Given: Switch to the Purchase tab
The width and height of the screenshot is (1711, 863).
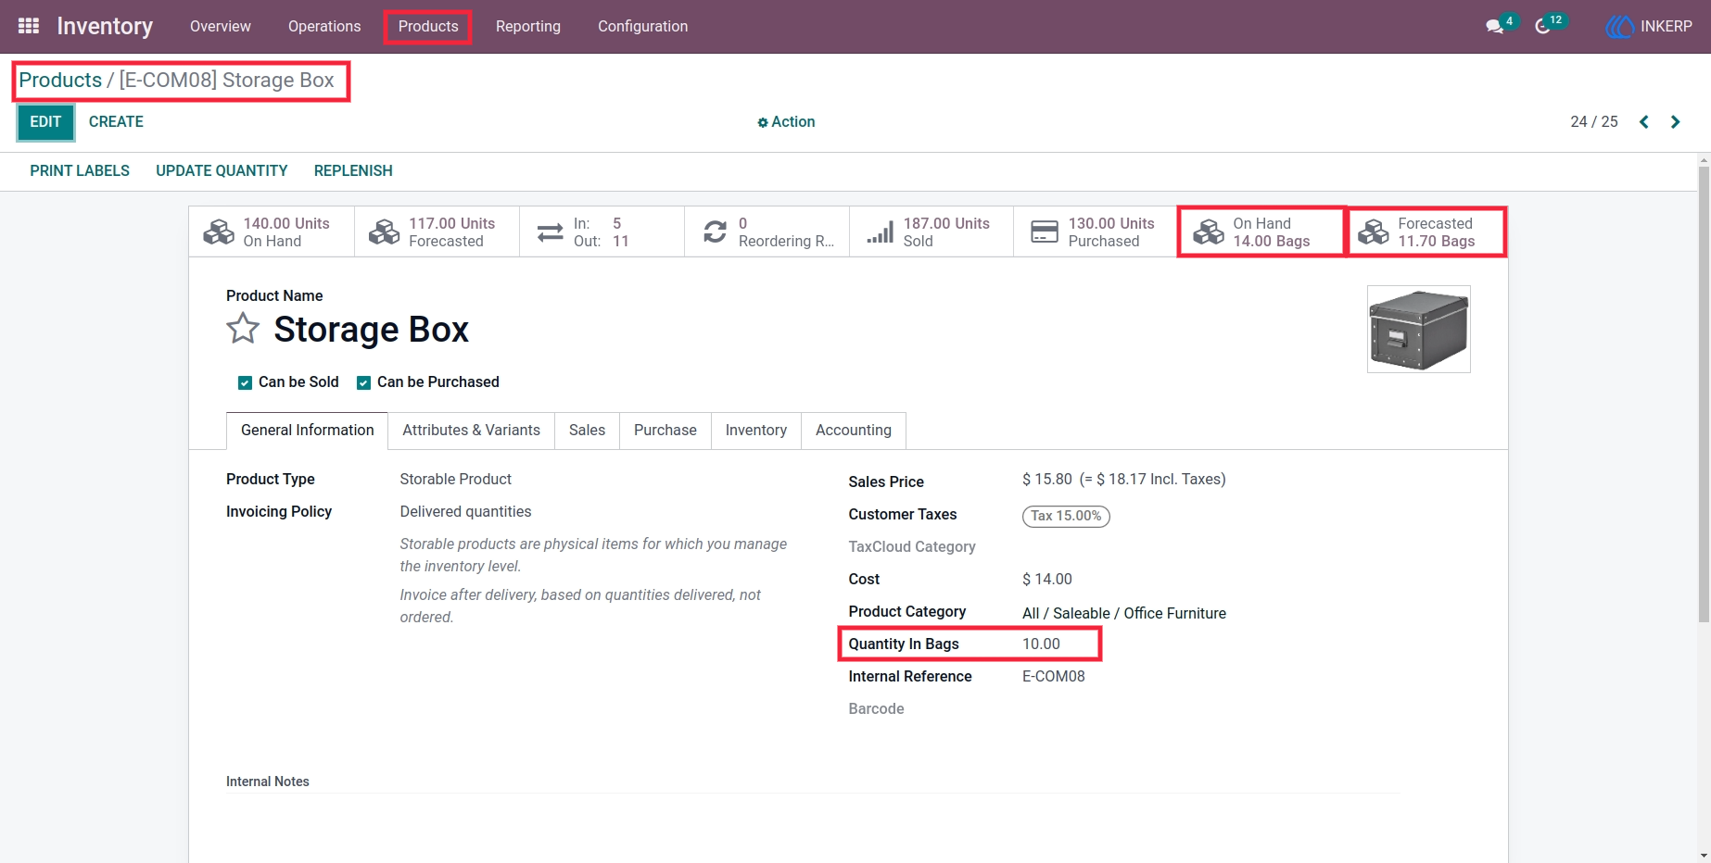Looking at the screenshot, I should pos(665,431).
